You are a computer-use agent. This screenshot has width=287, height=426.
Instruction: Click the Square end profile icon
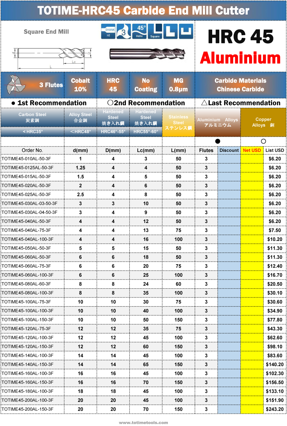pos(155,31)
